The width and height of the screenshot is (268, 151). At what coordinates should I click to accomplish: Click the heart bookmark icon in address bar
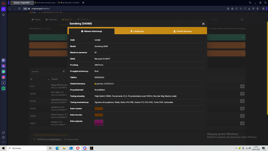coord(245,9)
